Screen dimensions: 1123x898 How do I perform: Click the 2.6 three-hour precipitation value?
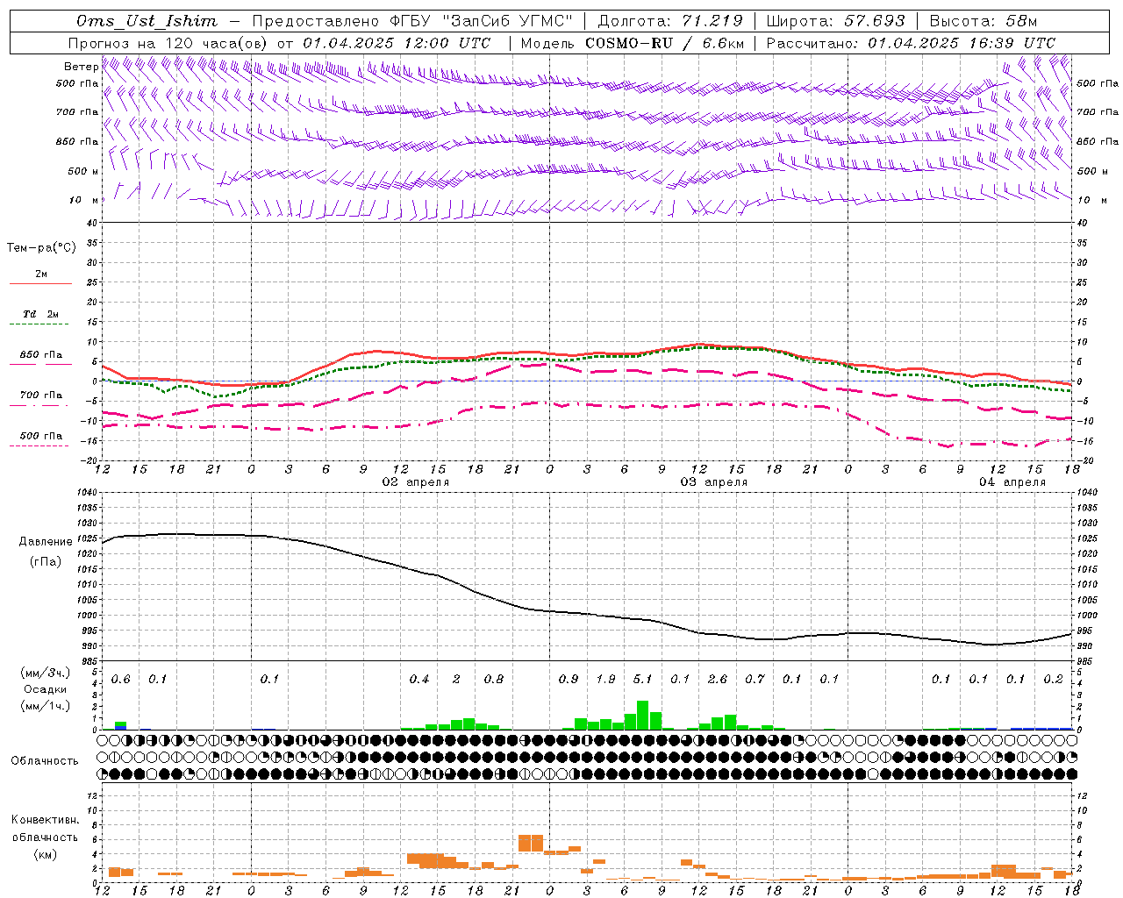(718, 679)
